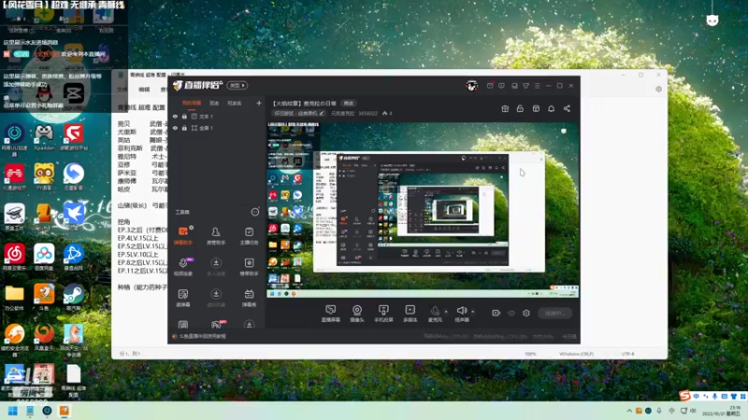Open the UTF-8 encoding selector in Notepad
Screen dimensions: 748x420
627,354
